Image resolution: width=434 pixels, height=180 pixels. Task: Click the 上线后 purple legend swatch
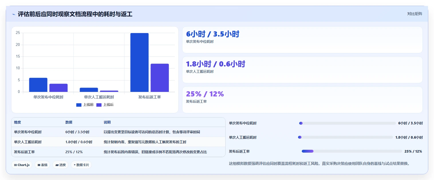[x=99, y=105]
